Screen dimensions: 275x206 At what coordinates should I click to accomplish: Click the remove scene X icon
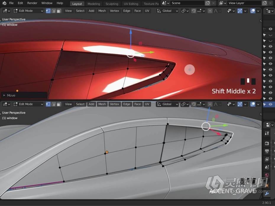click(x=213, y=3)
